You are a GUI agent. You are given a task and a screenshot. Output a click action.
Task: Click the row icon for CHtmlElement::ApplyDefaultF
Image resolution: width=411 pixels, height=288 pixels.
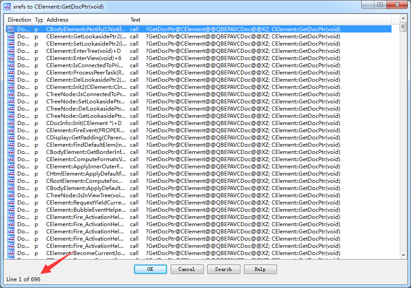pyautogui.click(x=11, y=173)
